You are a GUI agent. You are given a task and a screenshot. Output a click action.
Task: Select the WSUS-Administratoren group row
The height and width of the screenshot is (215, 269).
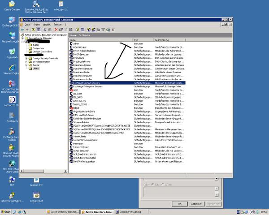(127, 154)
